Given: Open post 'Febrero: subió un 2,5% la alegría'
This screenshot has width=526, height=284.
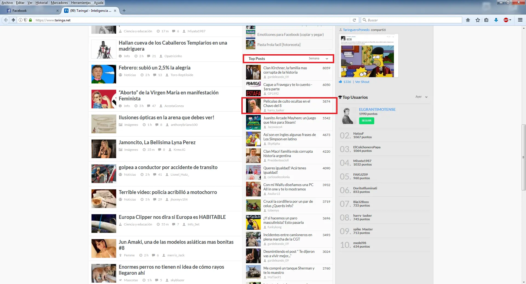Looking at the screenshot, I should click(x=155, y=68).
